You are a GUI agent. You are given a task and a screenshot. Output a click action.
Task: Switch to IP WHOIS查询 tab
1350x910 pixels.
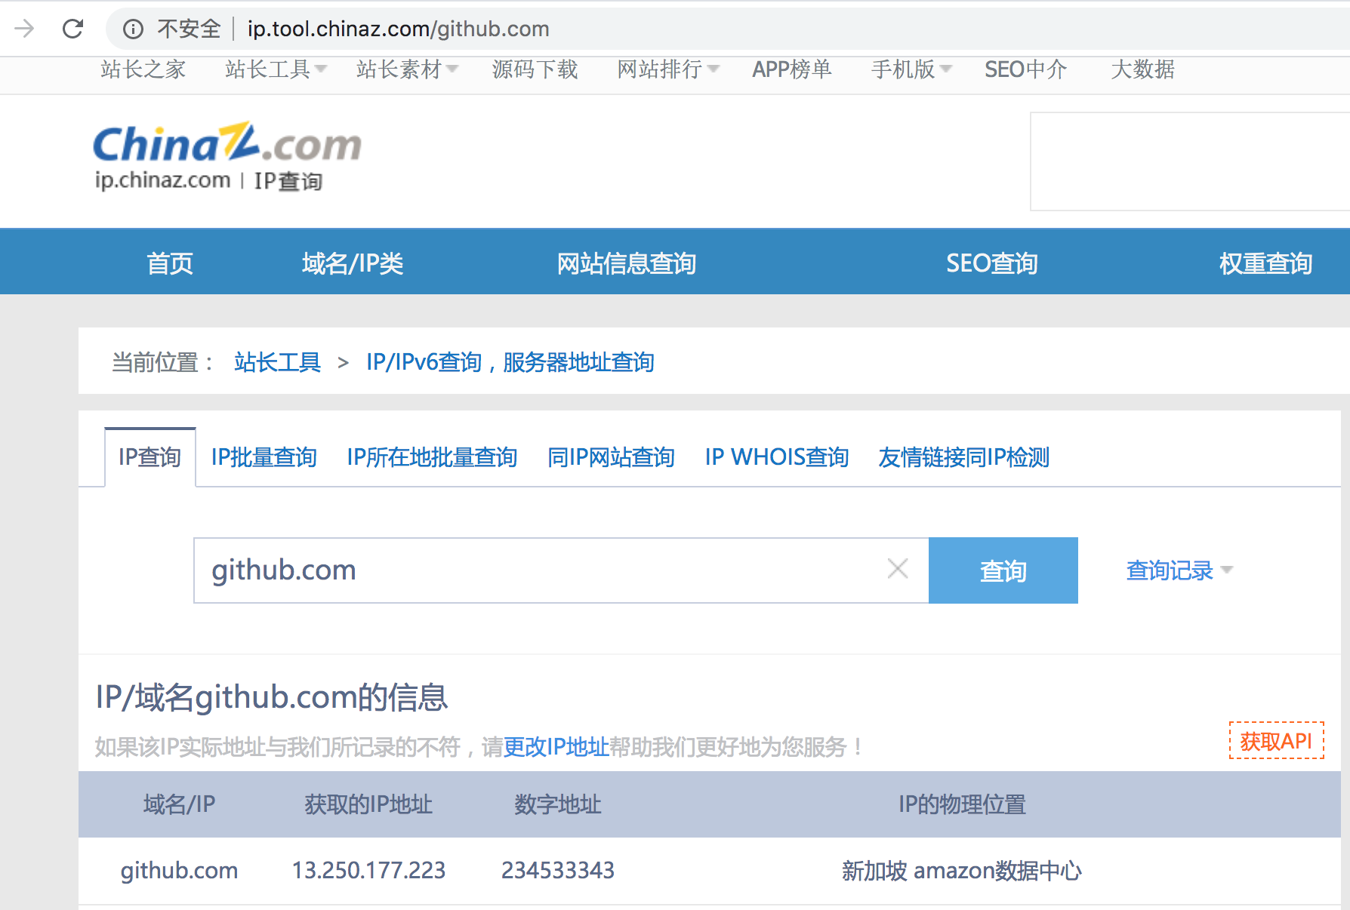point(777,457)
